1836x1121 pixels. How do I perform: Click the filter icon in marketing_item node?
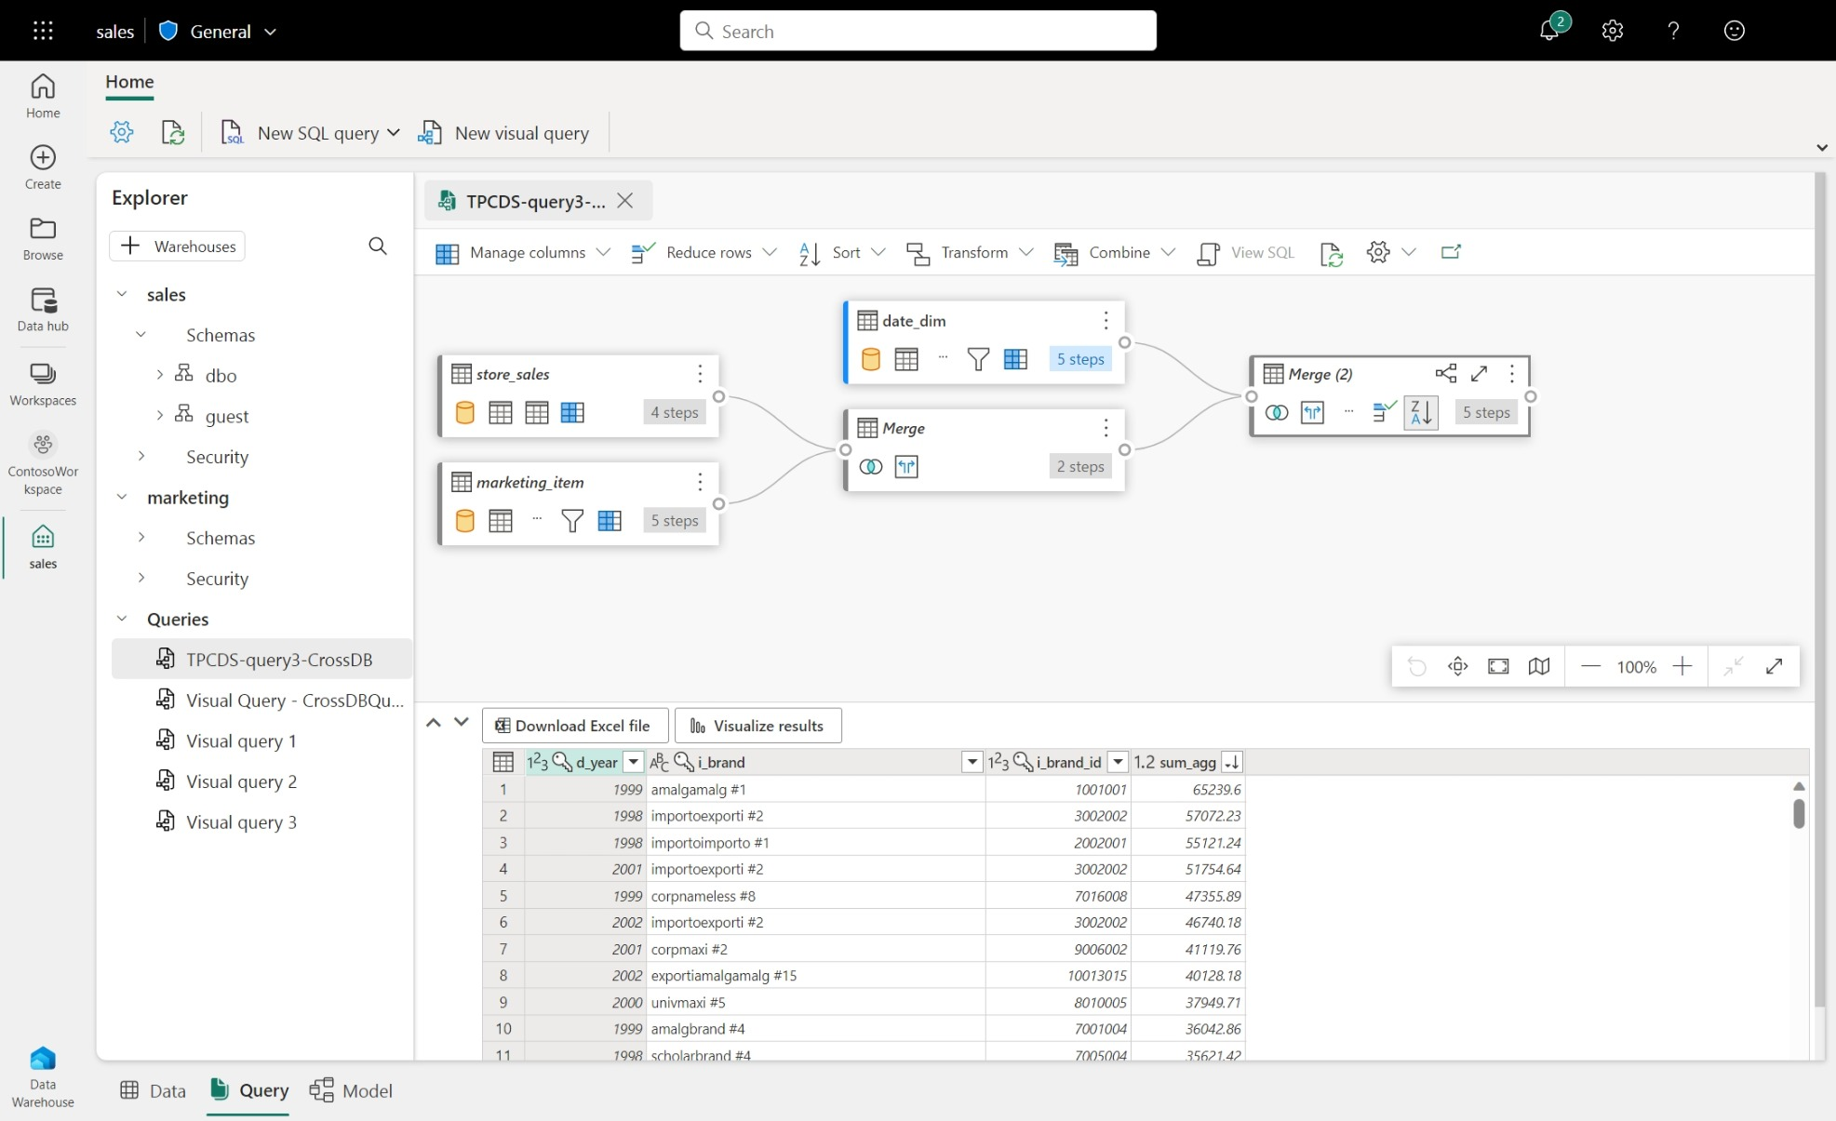tap(572, 521)
